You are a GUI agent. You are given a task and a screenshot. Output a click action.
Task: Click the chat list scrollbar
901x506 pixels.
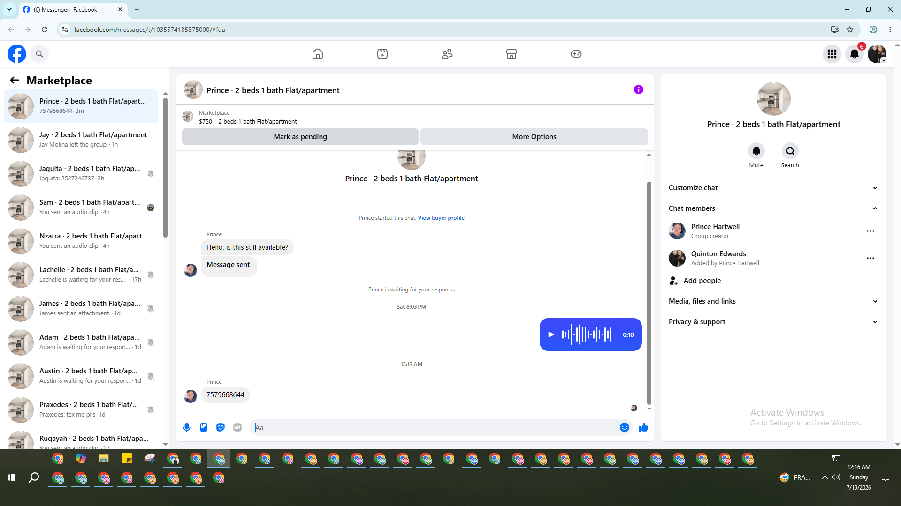[x=165, y=168]
